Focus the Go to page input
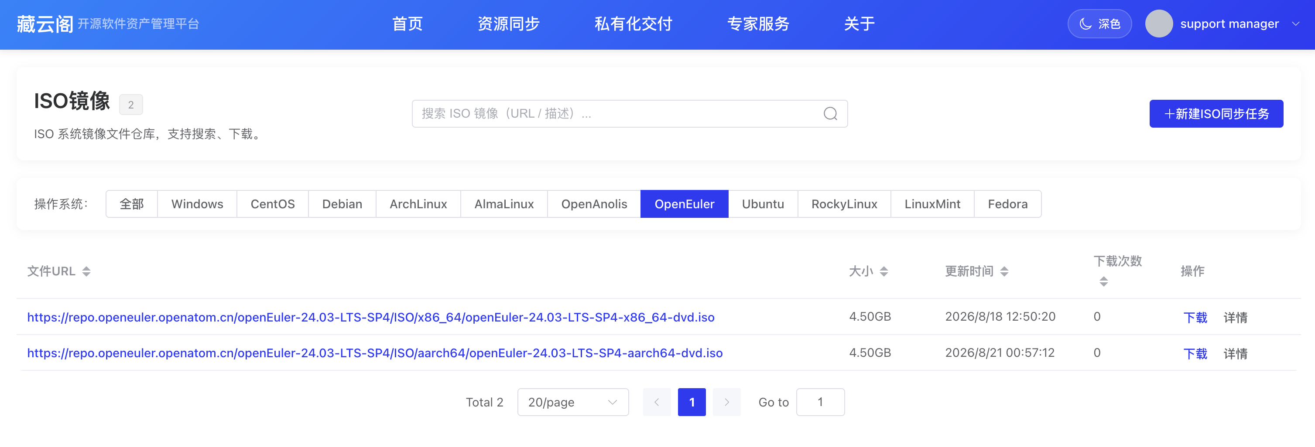The width and height of the screenshot is (1315, 447). coord(820,402)
